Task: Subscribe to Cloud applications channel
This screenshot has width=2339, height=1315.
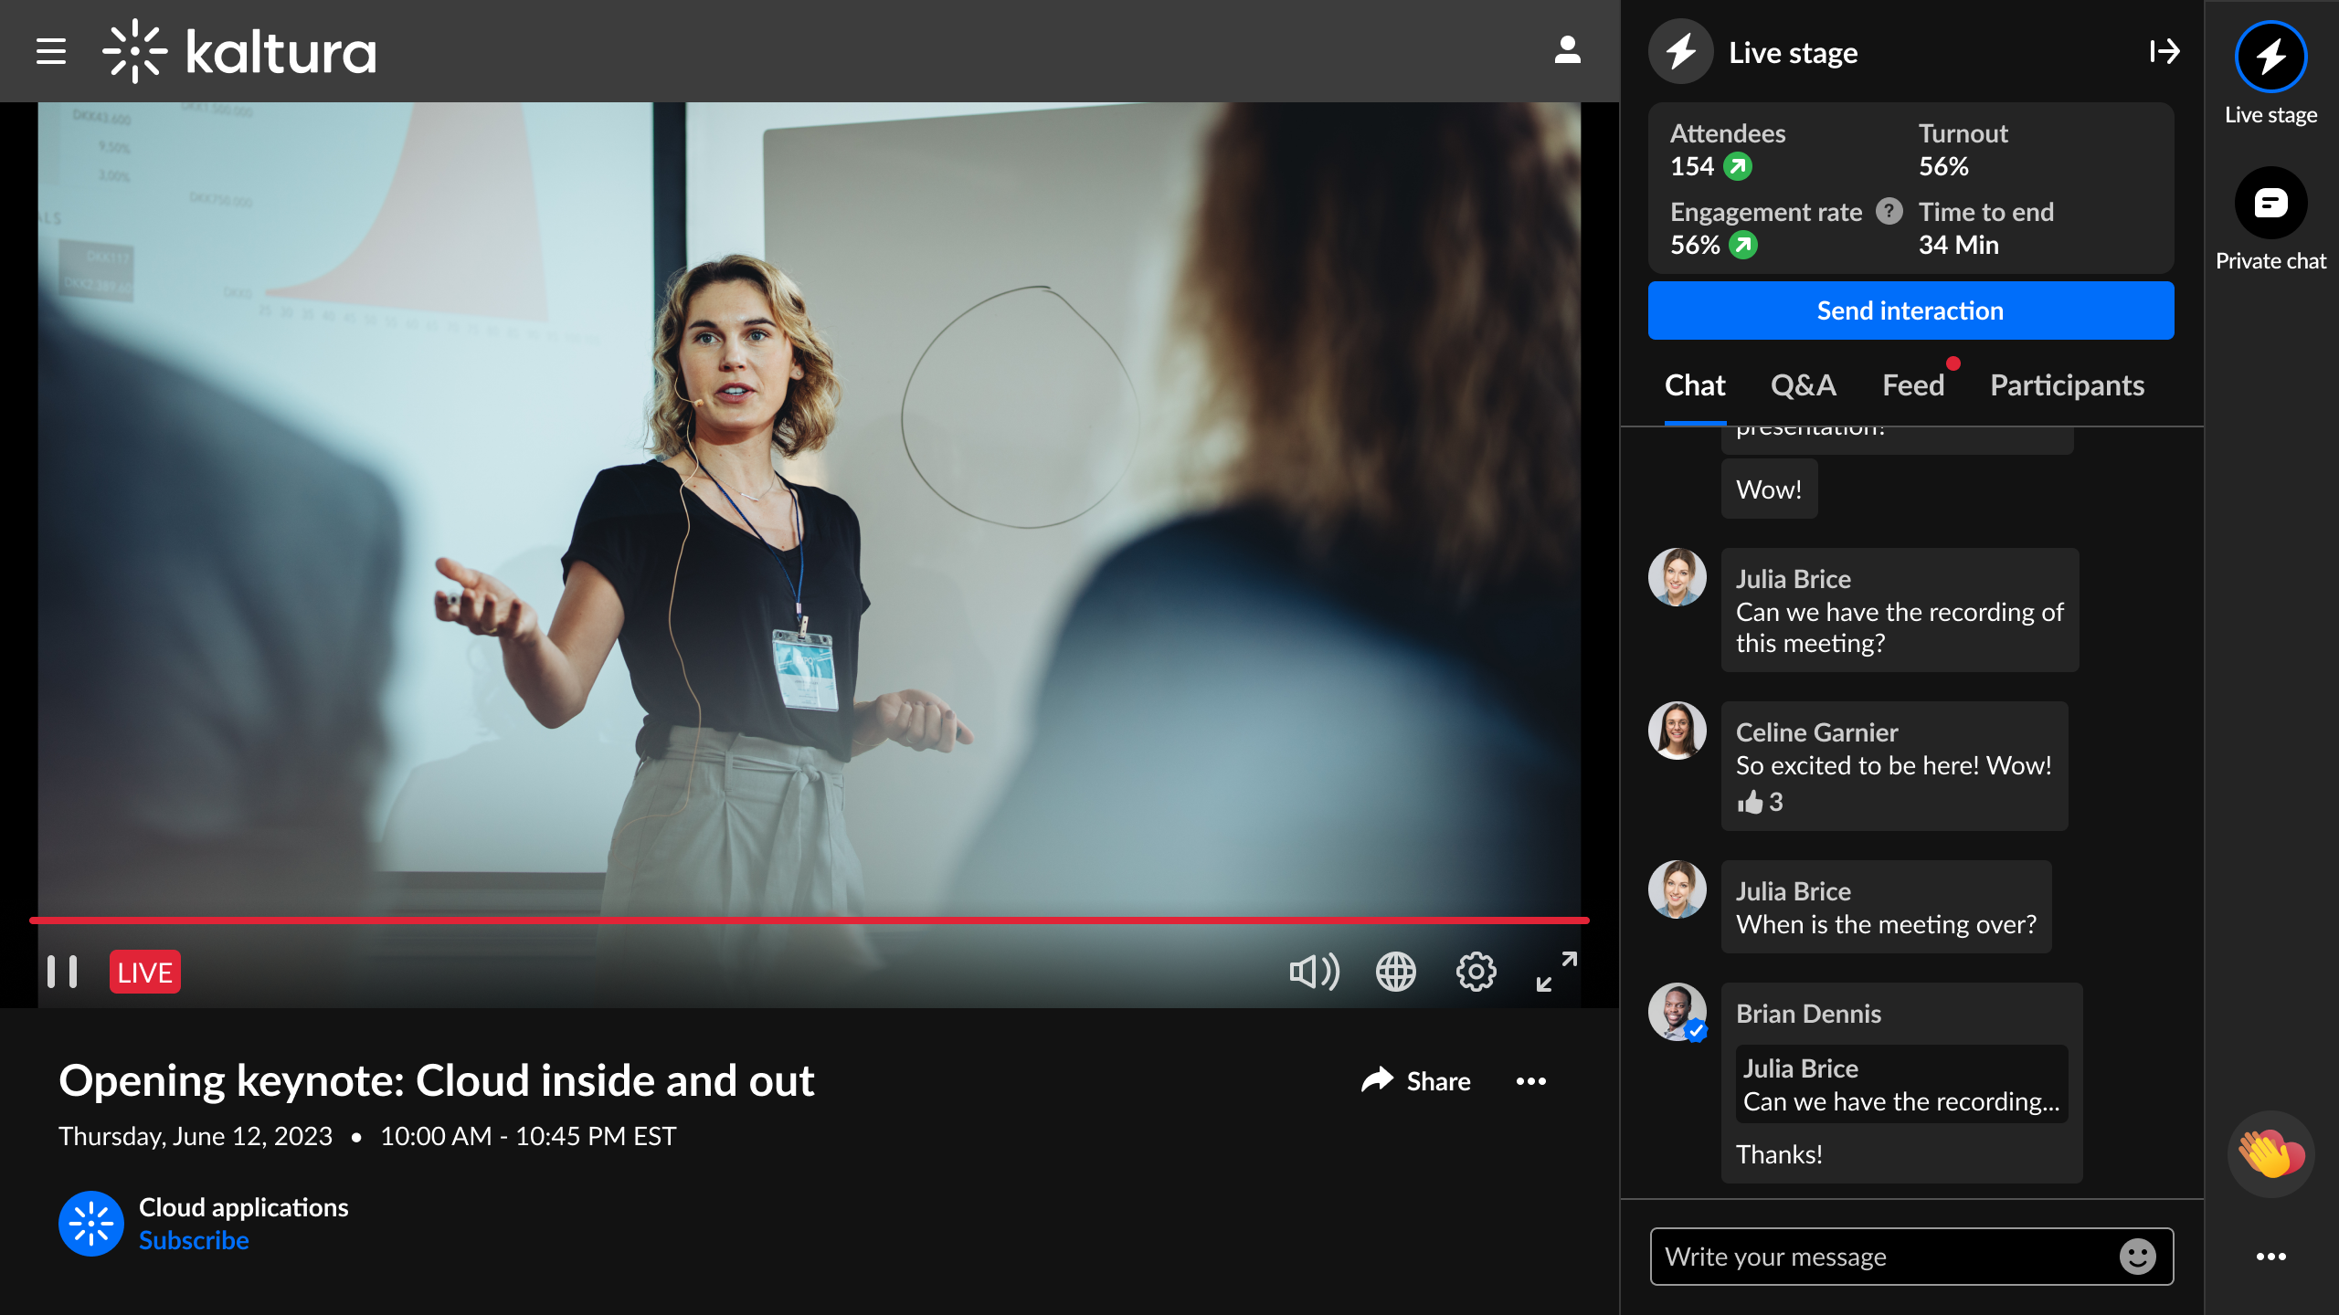Action: coord(194,1240)
